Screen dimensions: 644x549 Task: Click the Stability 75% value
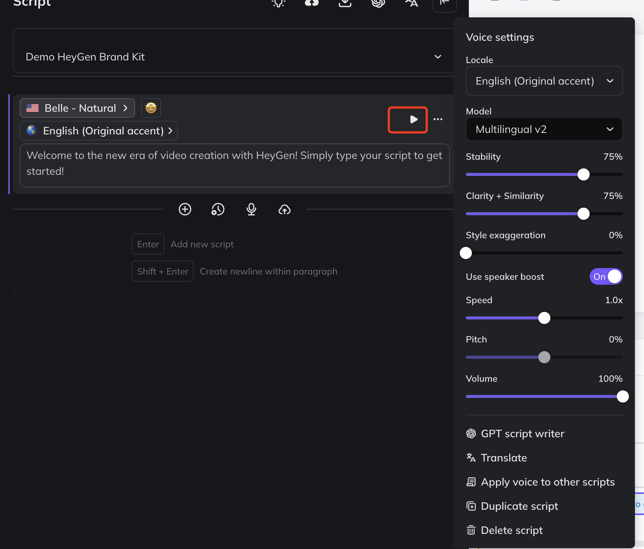(613, 156)
